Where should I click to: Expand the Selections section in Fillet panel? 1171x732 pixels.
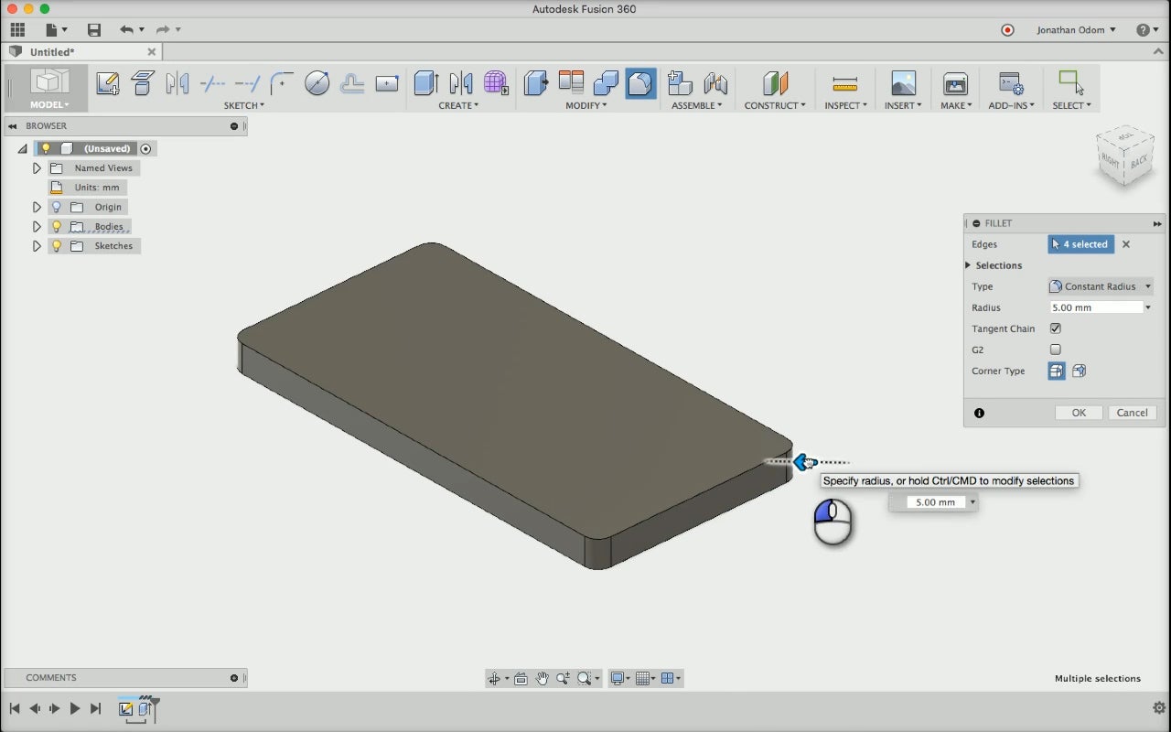[x=968, y=265]
